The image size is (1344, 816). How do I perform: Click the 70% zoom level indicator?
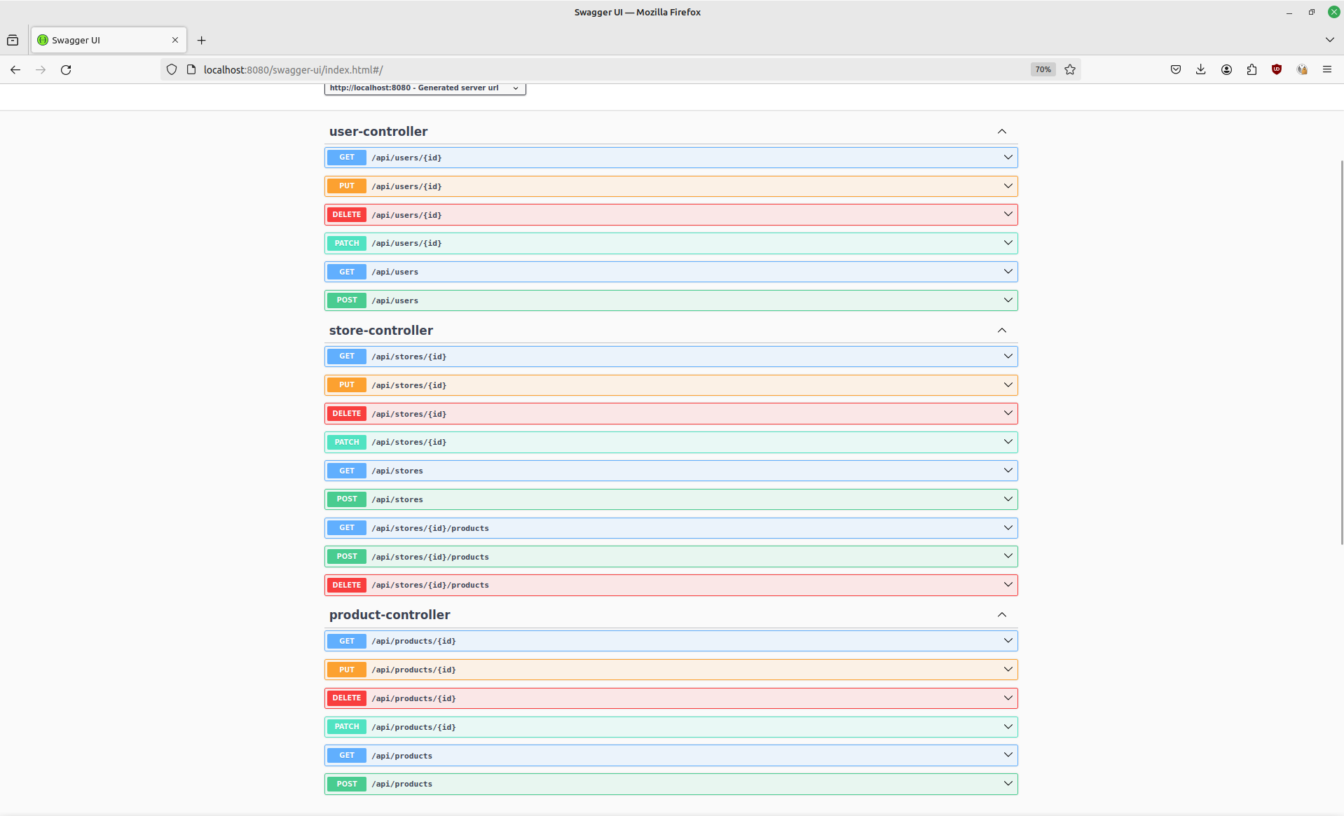pyautogui.click(x=1043, y=69)
